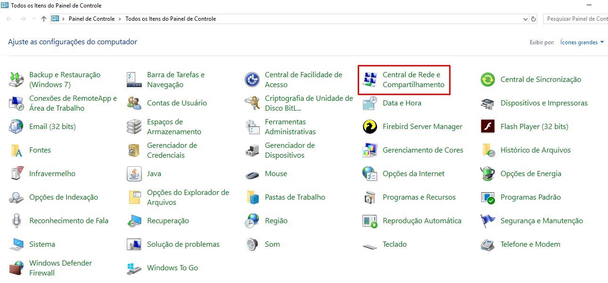Viewport: 608px width, 283px height.
Task: Open the Infravermelho icon
Action: (x=16, y=174)
